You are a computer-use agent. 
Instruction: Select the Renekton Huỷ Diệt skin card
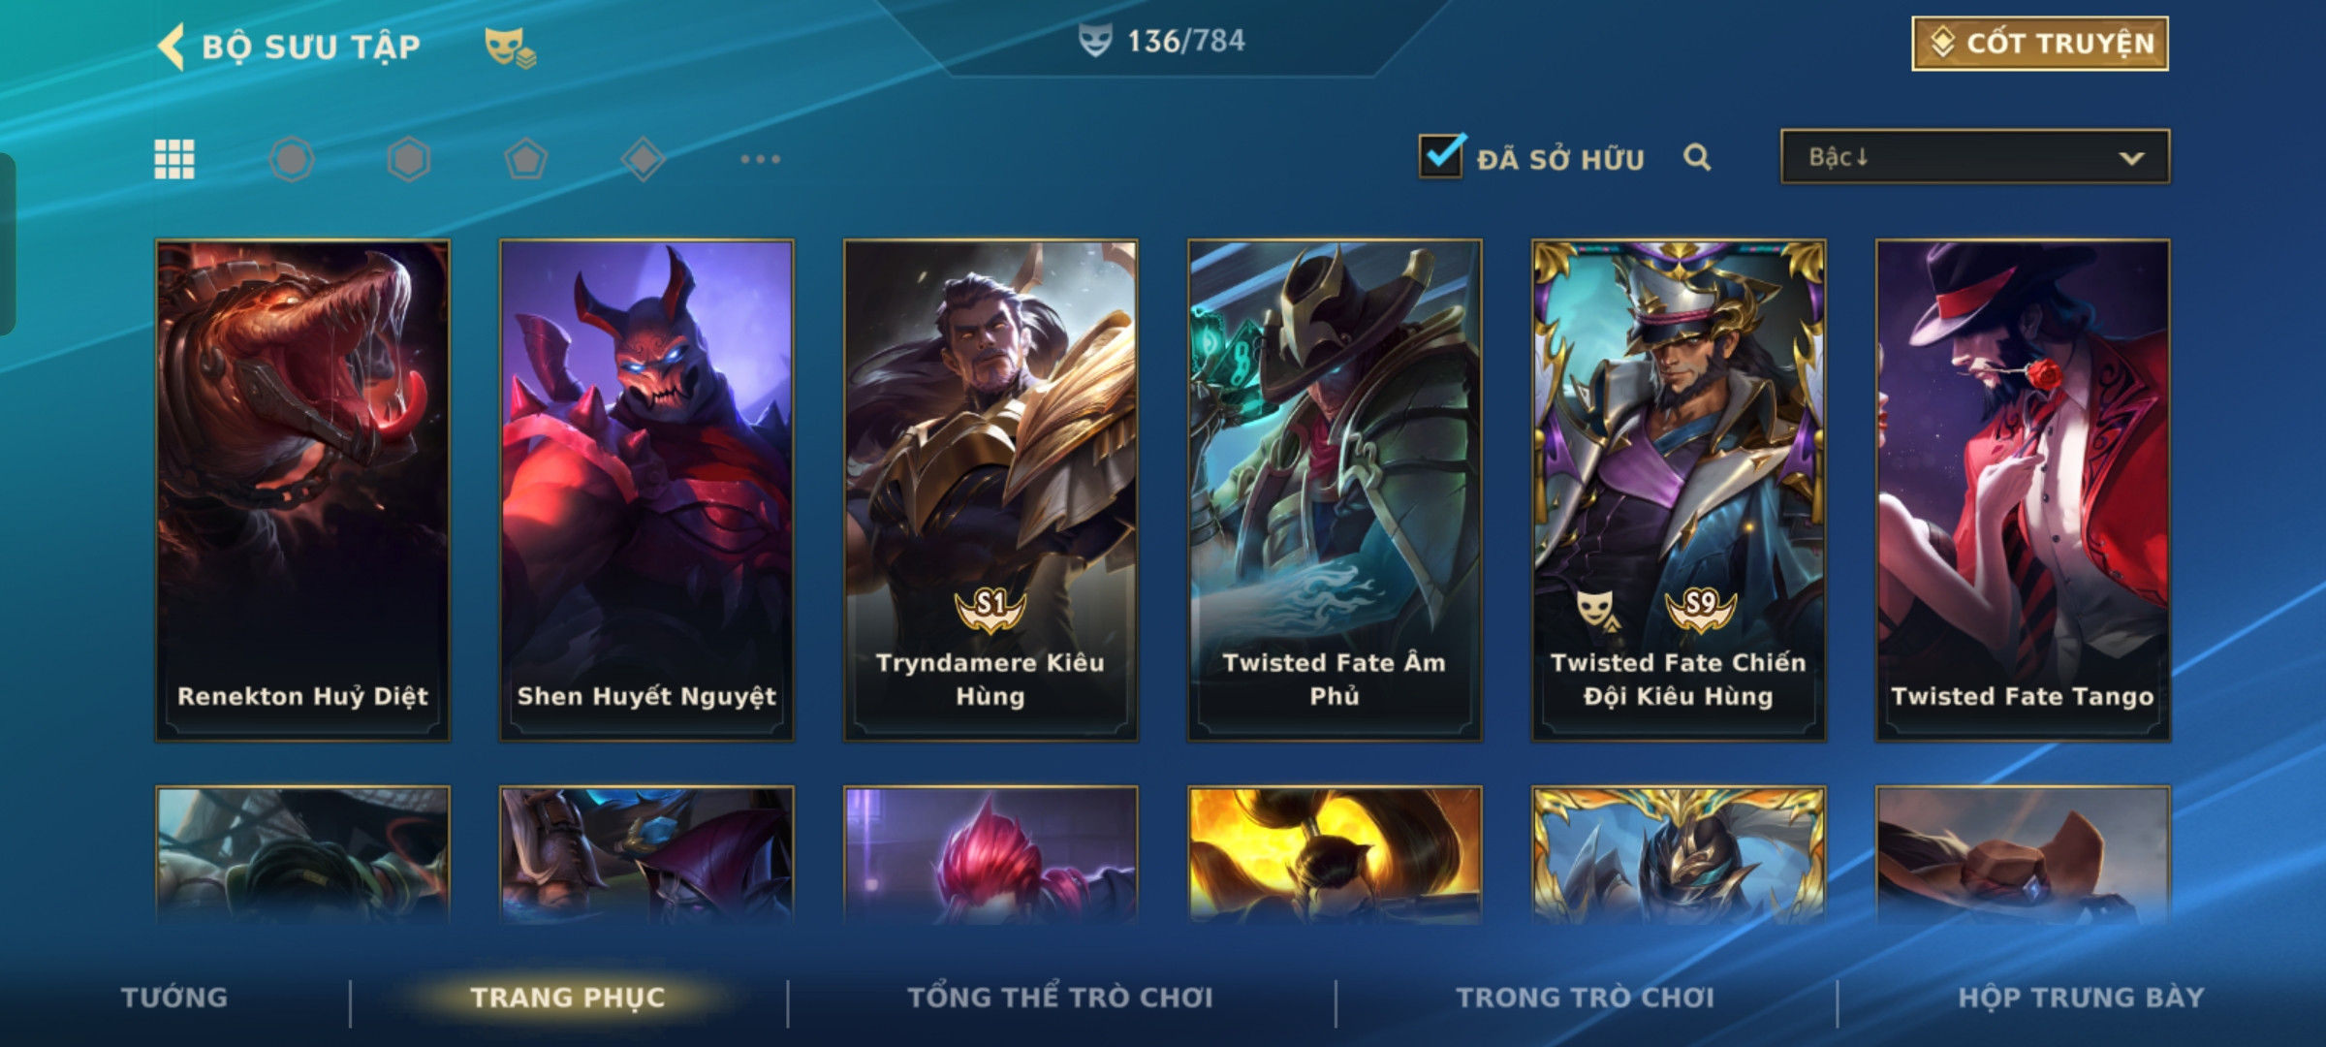pyautogui.click(x=302, y=491)
